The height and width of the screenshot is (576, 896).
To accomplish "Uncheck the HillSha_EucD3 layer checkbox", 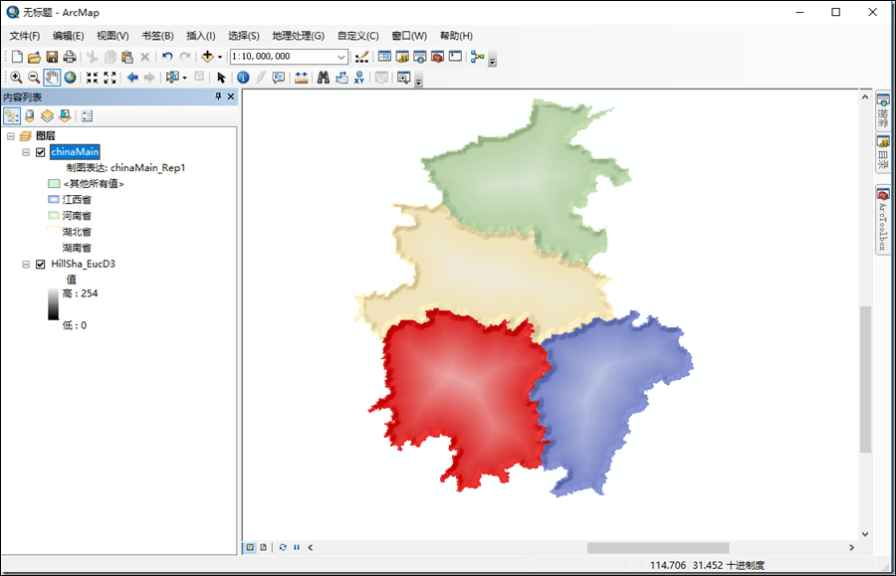I will 40,264.
